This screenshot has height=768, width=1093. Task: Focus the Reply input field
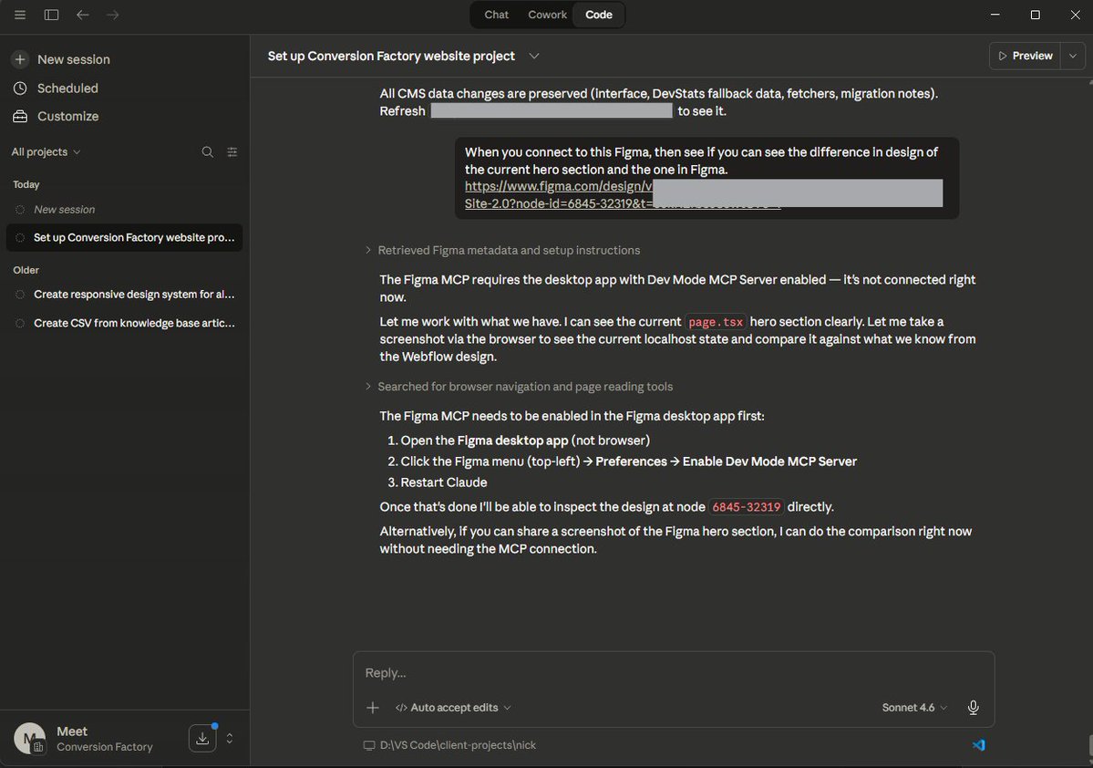(x=673, y=672)
